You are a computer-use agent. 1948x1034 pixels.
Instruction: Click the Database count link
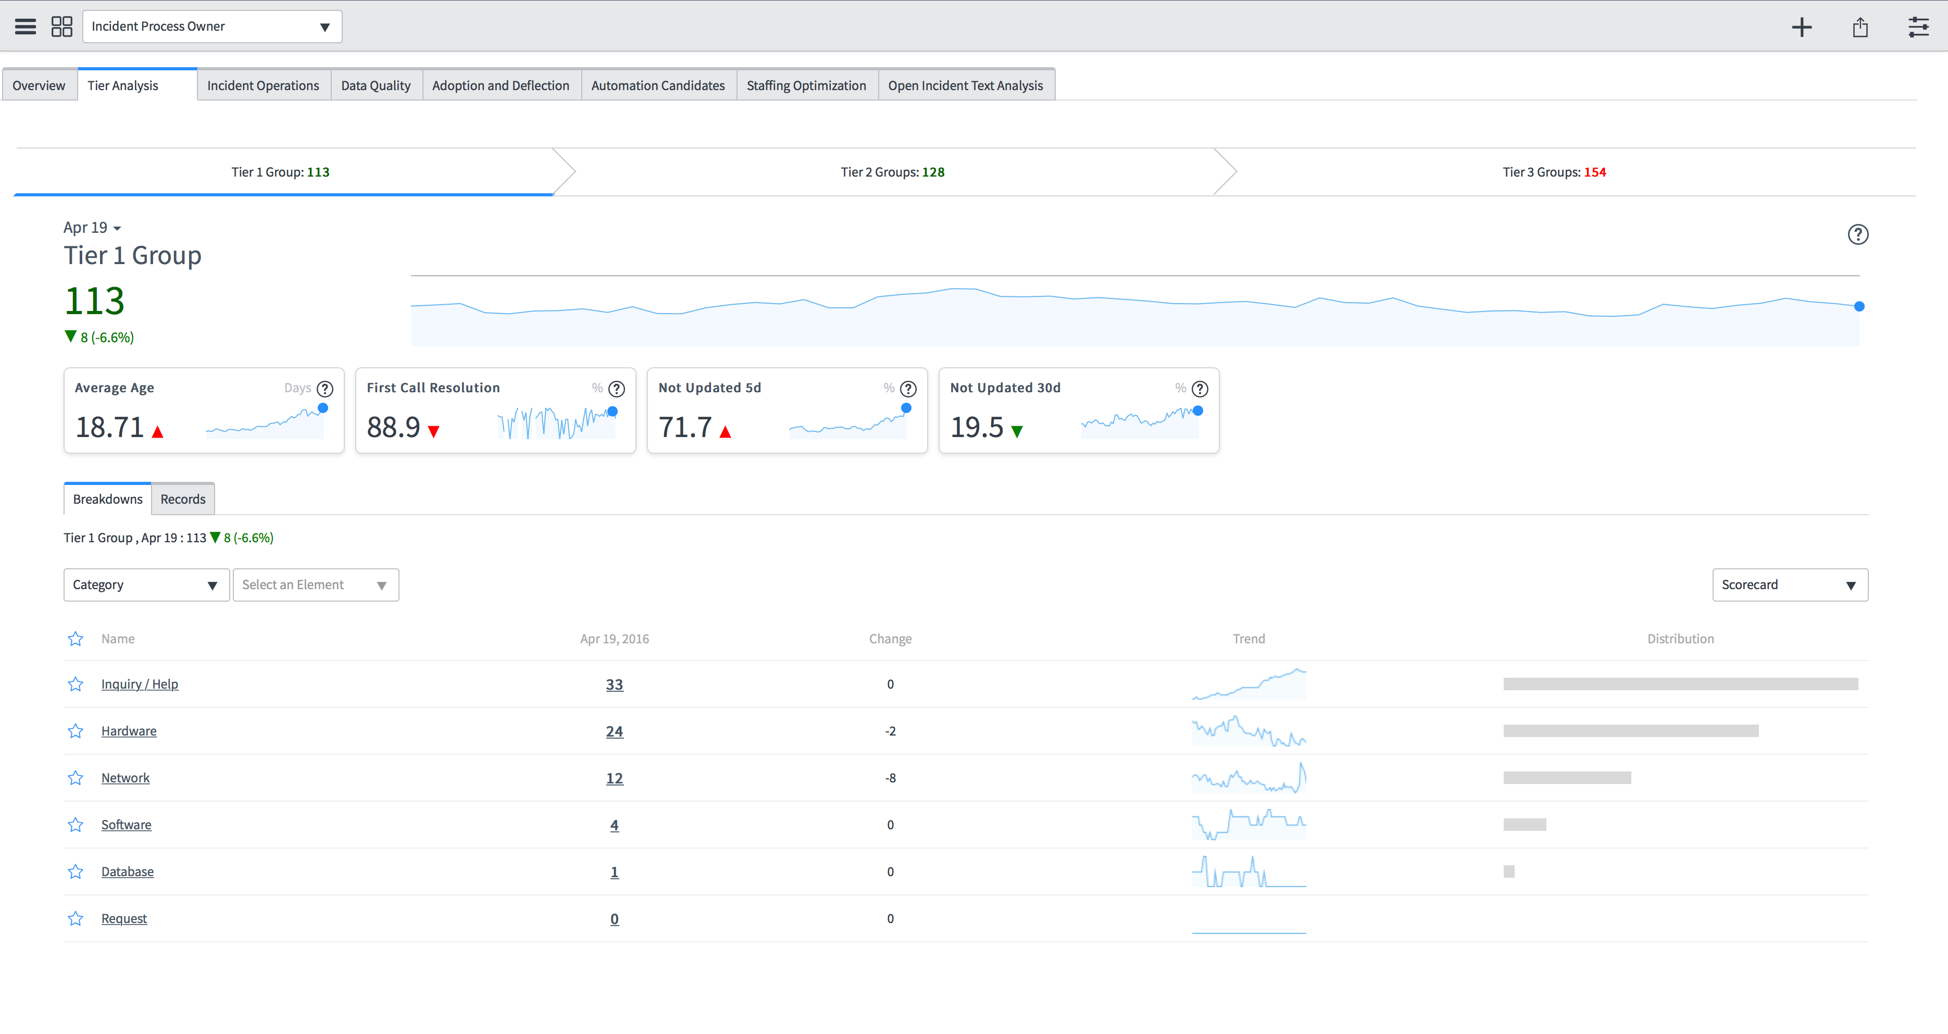[614, 871]
